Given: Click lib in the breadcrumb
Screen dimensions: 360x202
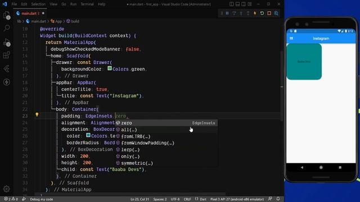Looking at the screenshot, I should 19,21.
